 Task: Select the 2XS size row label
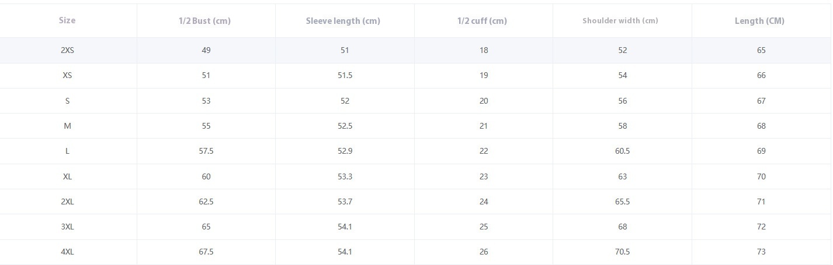pyautogui.click(x=67, y=50)
